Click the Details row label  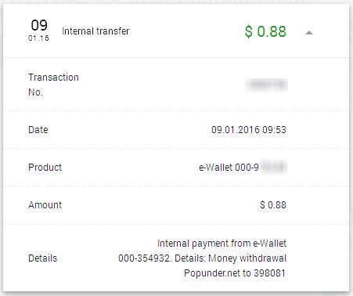point(43,258)
